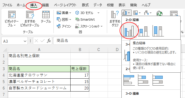
Task: Open the 数式 ribbon tab
Action: click(85, 5)
